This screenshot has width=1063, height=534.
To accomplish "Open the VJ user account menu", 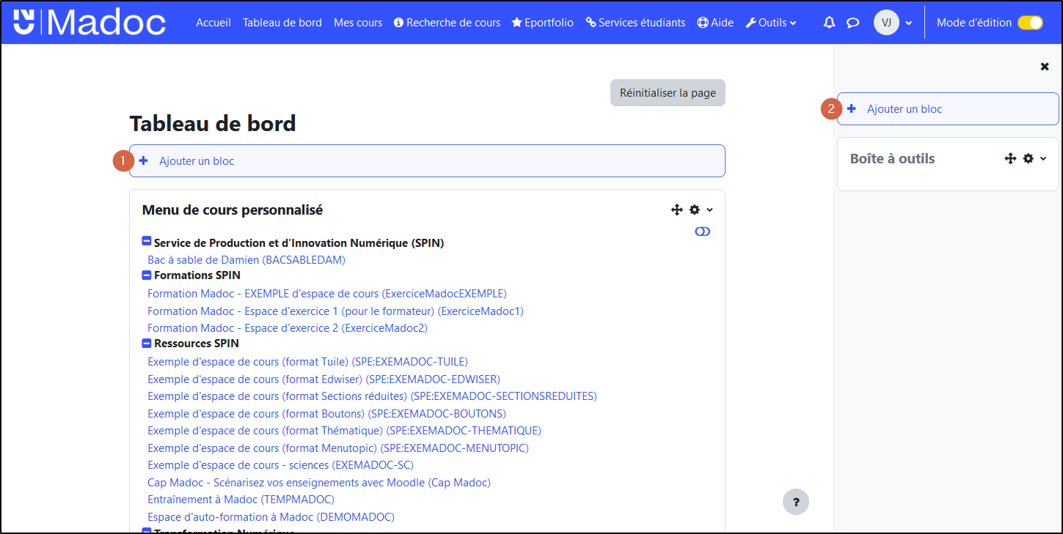I will click(x=892, y=23).
